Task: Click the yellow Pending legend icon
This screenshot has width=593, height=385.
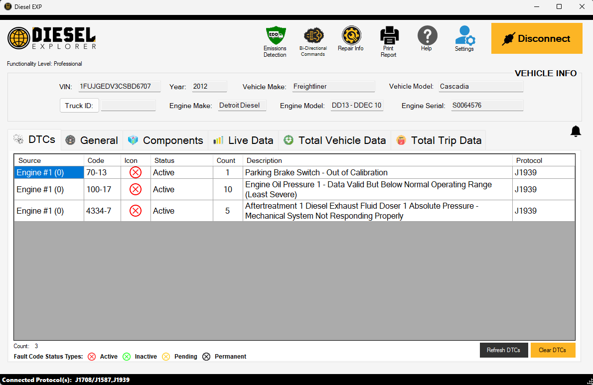Action: [x=166, y=357]
